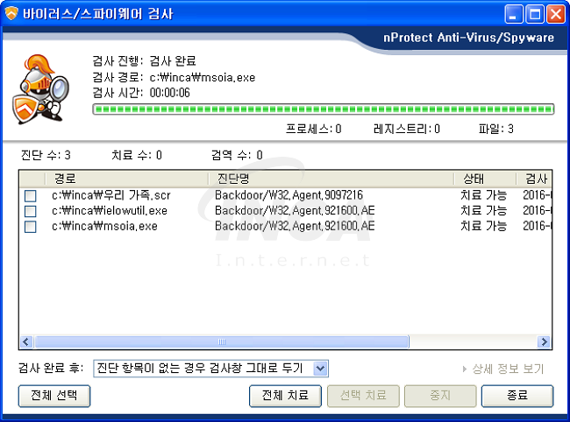Click the green scan progress bar
Viewport: 570px width, 422px height.
click(x=324, y=109)
